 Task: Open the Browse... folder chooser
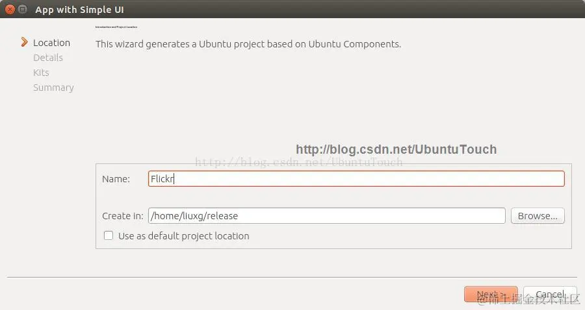[538, 216]
